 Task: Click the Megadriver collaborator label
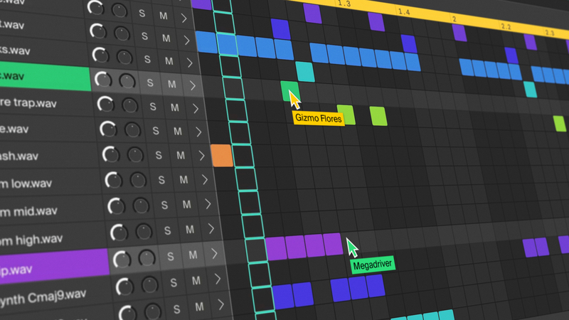(373, 265)
